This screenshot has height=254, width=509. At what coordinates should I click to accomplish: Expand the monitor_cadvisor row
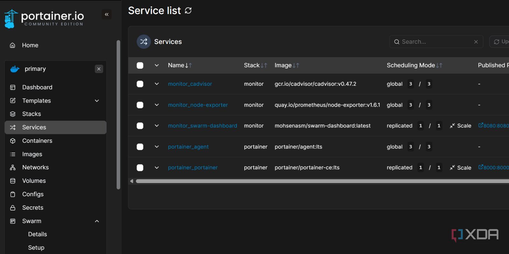157,84
